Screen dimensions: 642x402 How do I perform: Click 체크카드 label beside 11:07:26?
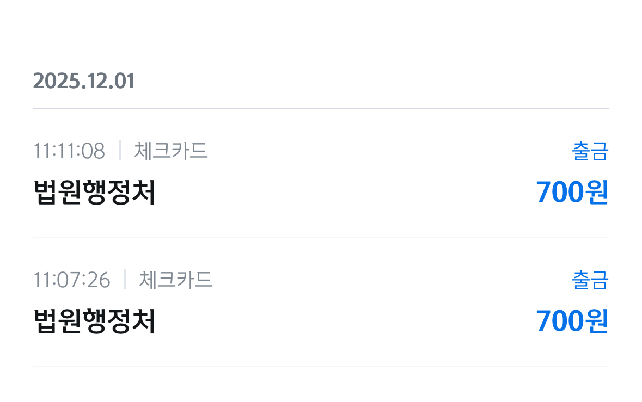[175, 280]
